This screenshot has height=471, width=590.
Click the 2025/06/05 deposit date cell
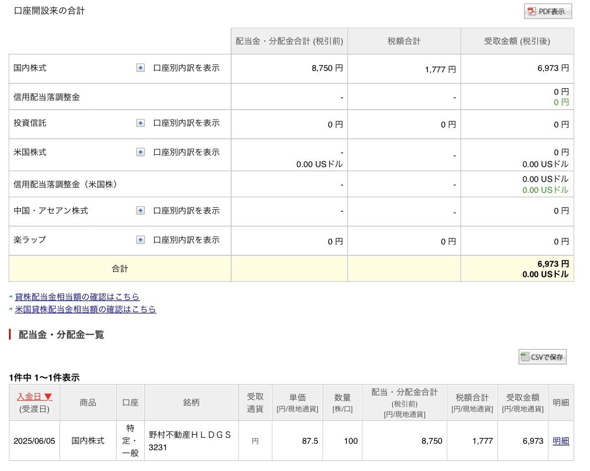coord(34,441)
